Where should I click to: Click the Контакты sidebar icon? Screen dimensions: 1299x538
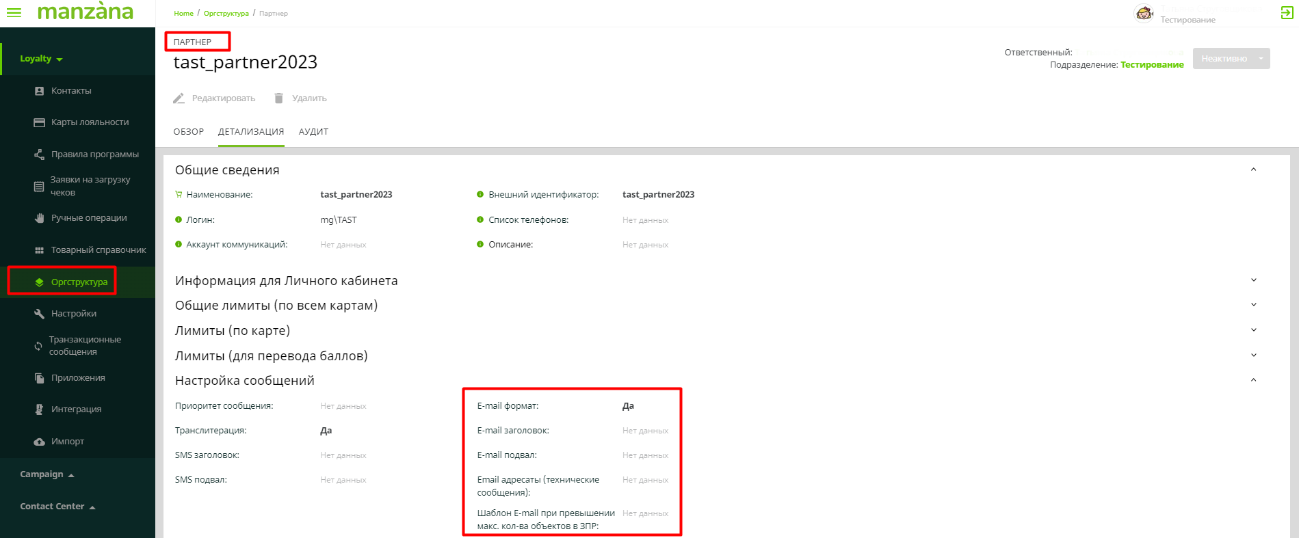tap(39, 91)
